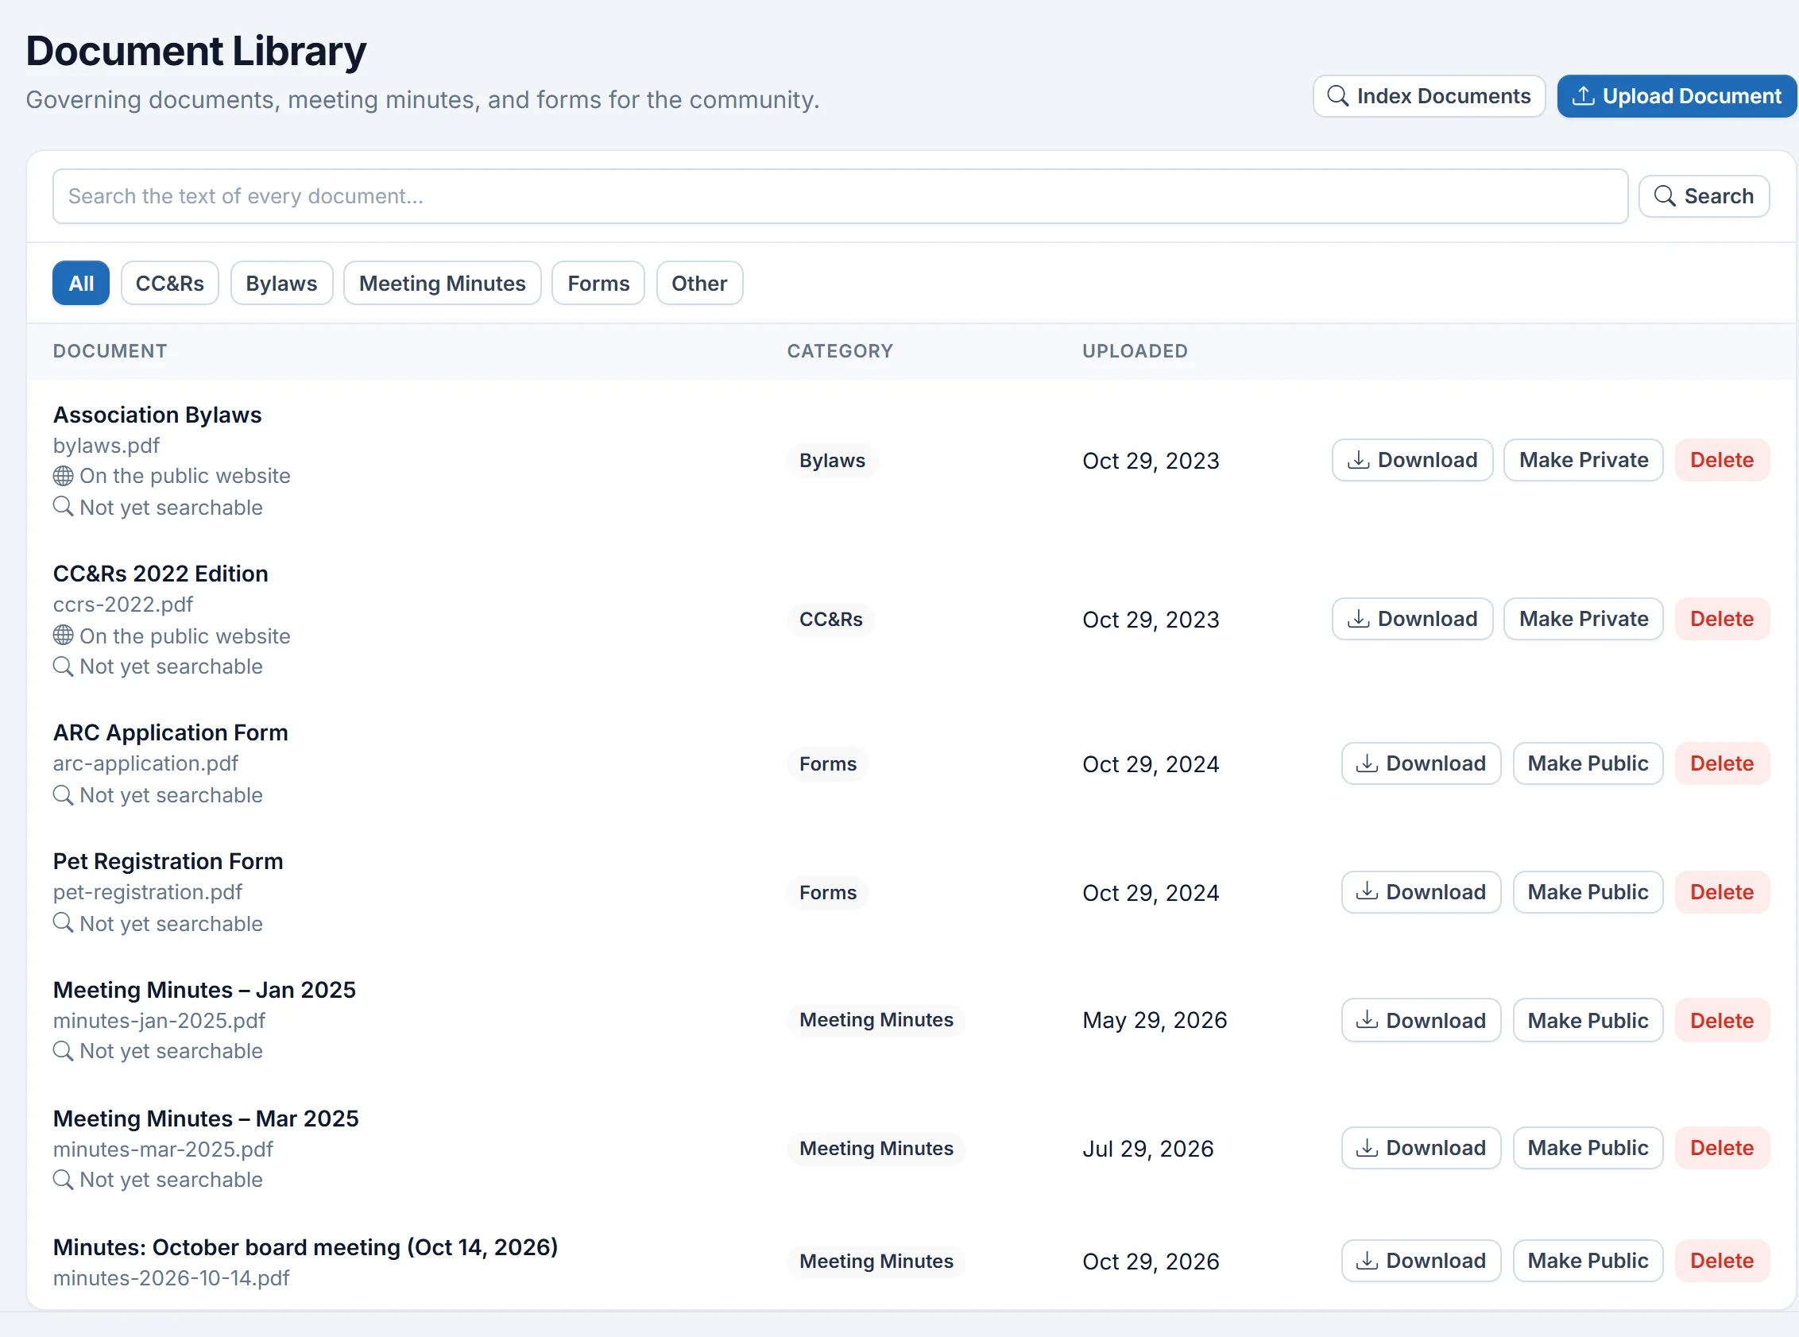Click the magnifier icon under Association Bylaws
The height and width of the screenshot is (1337, 1799).
(x=63, y=507)
